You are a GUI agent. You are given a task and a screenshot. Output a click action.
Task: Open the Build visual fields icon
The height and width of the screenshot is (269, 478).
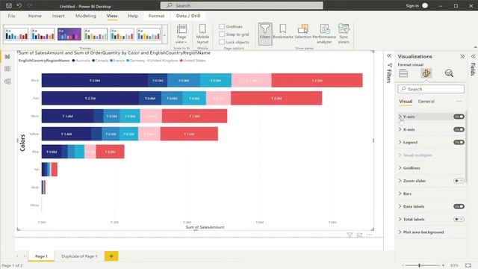coord(403,73)
